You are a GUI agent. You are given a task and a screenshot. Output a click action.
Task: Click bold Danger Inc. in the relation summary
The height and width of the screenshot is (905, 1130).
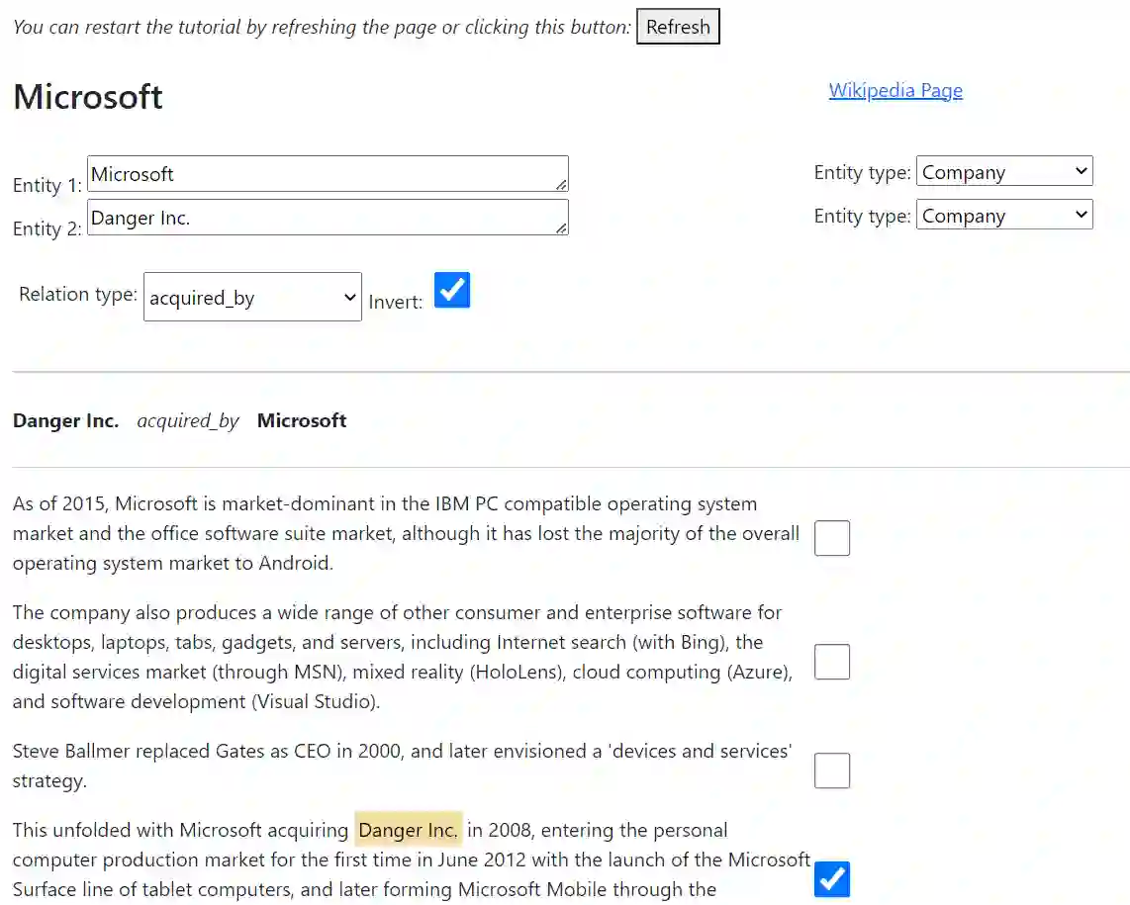click(65, 420)
